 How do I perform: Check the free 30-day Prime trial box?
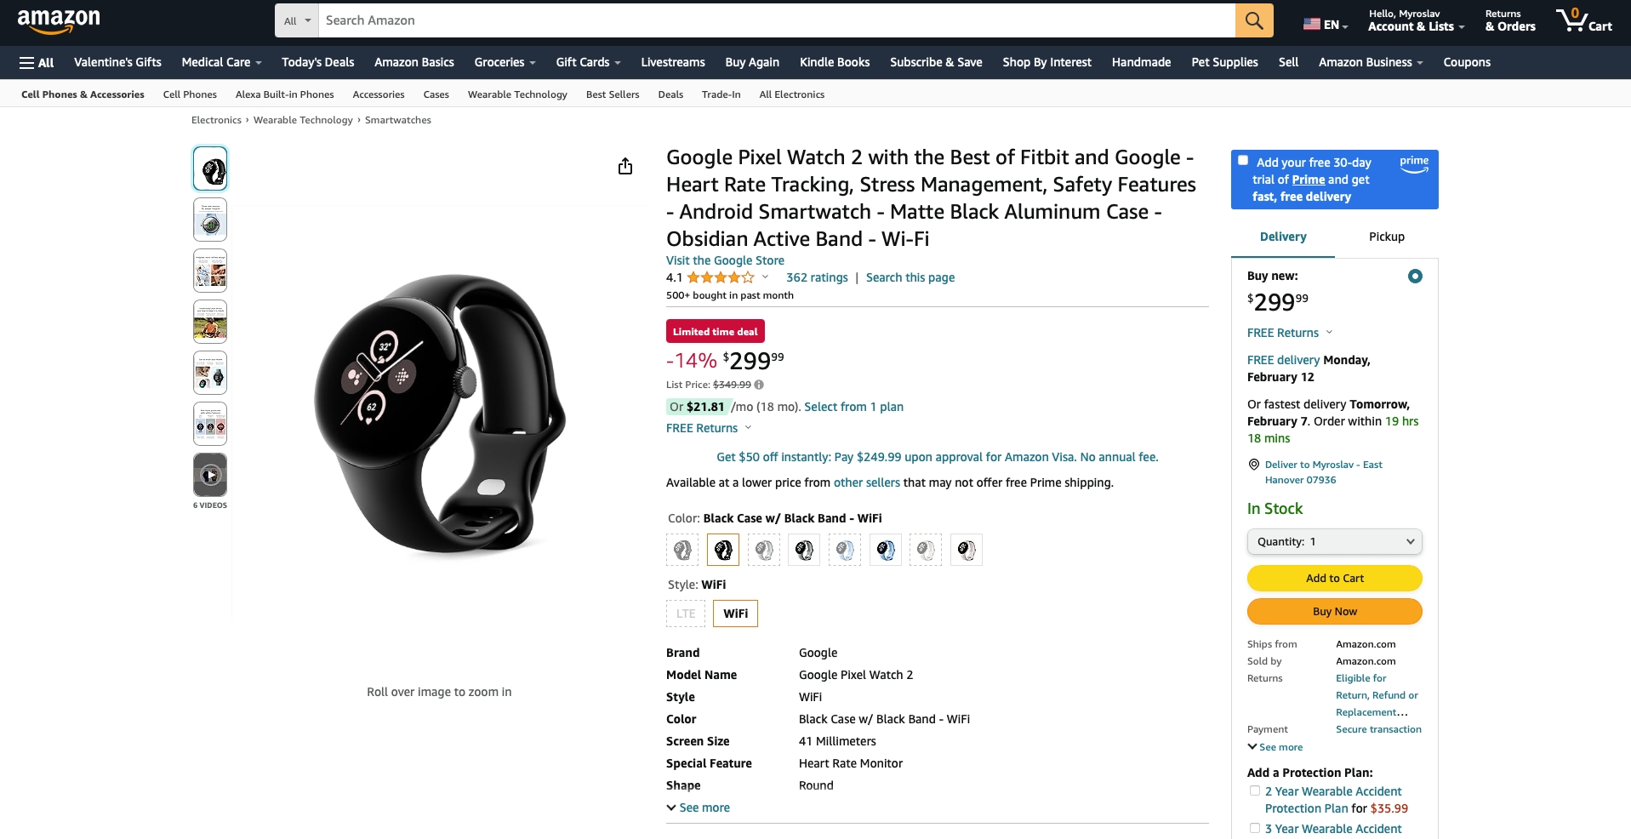tap(1243, 160)
